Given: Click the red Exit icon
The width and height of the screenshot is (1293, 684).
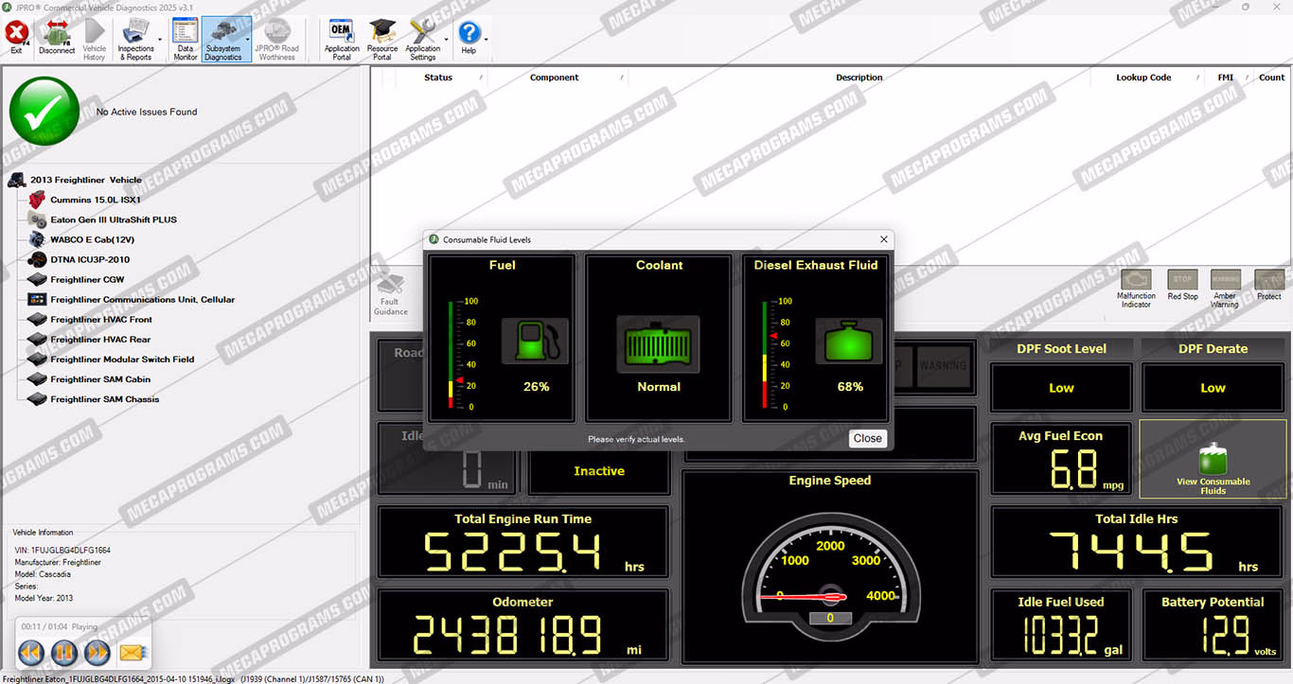Looking at the screenshot, I should 16,38.
